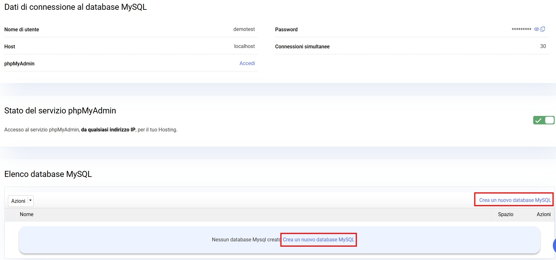Open phpMyAdmin via the Accedi link

[x=247, y=63]
